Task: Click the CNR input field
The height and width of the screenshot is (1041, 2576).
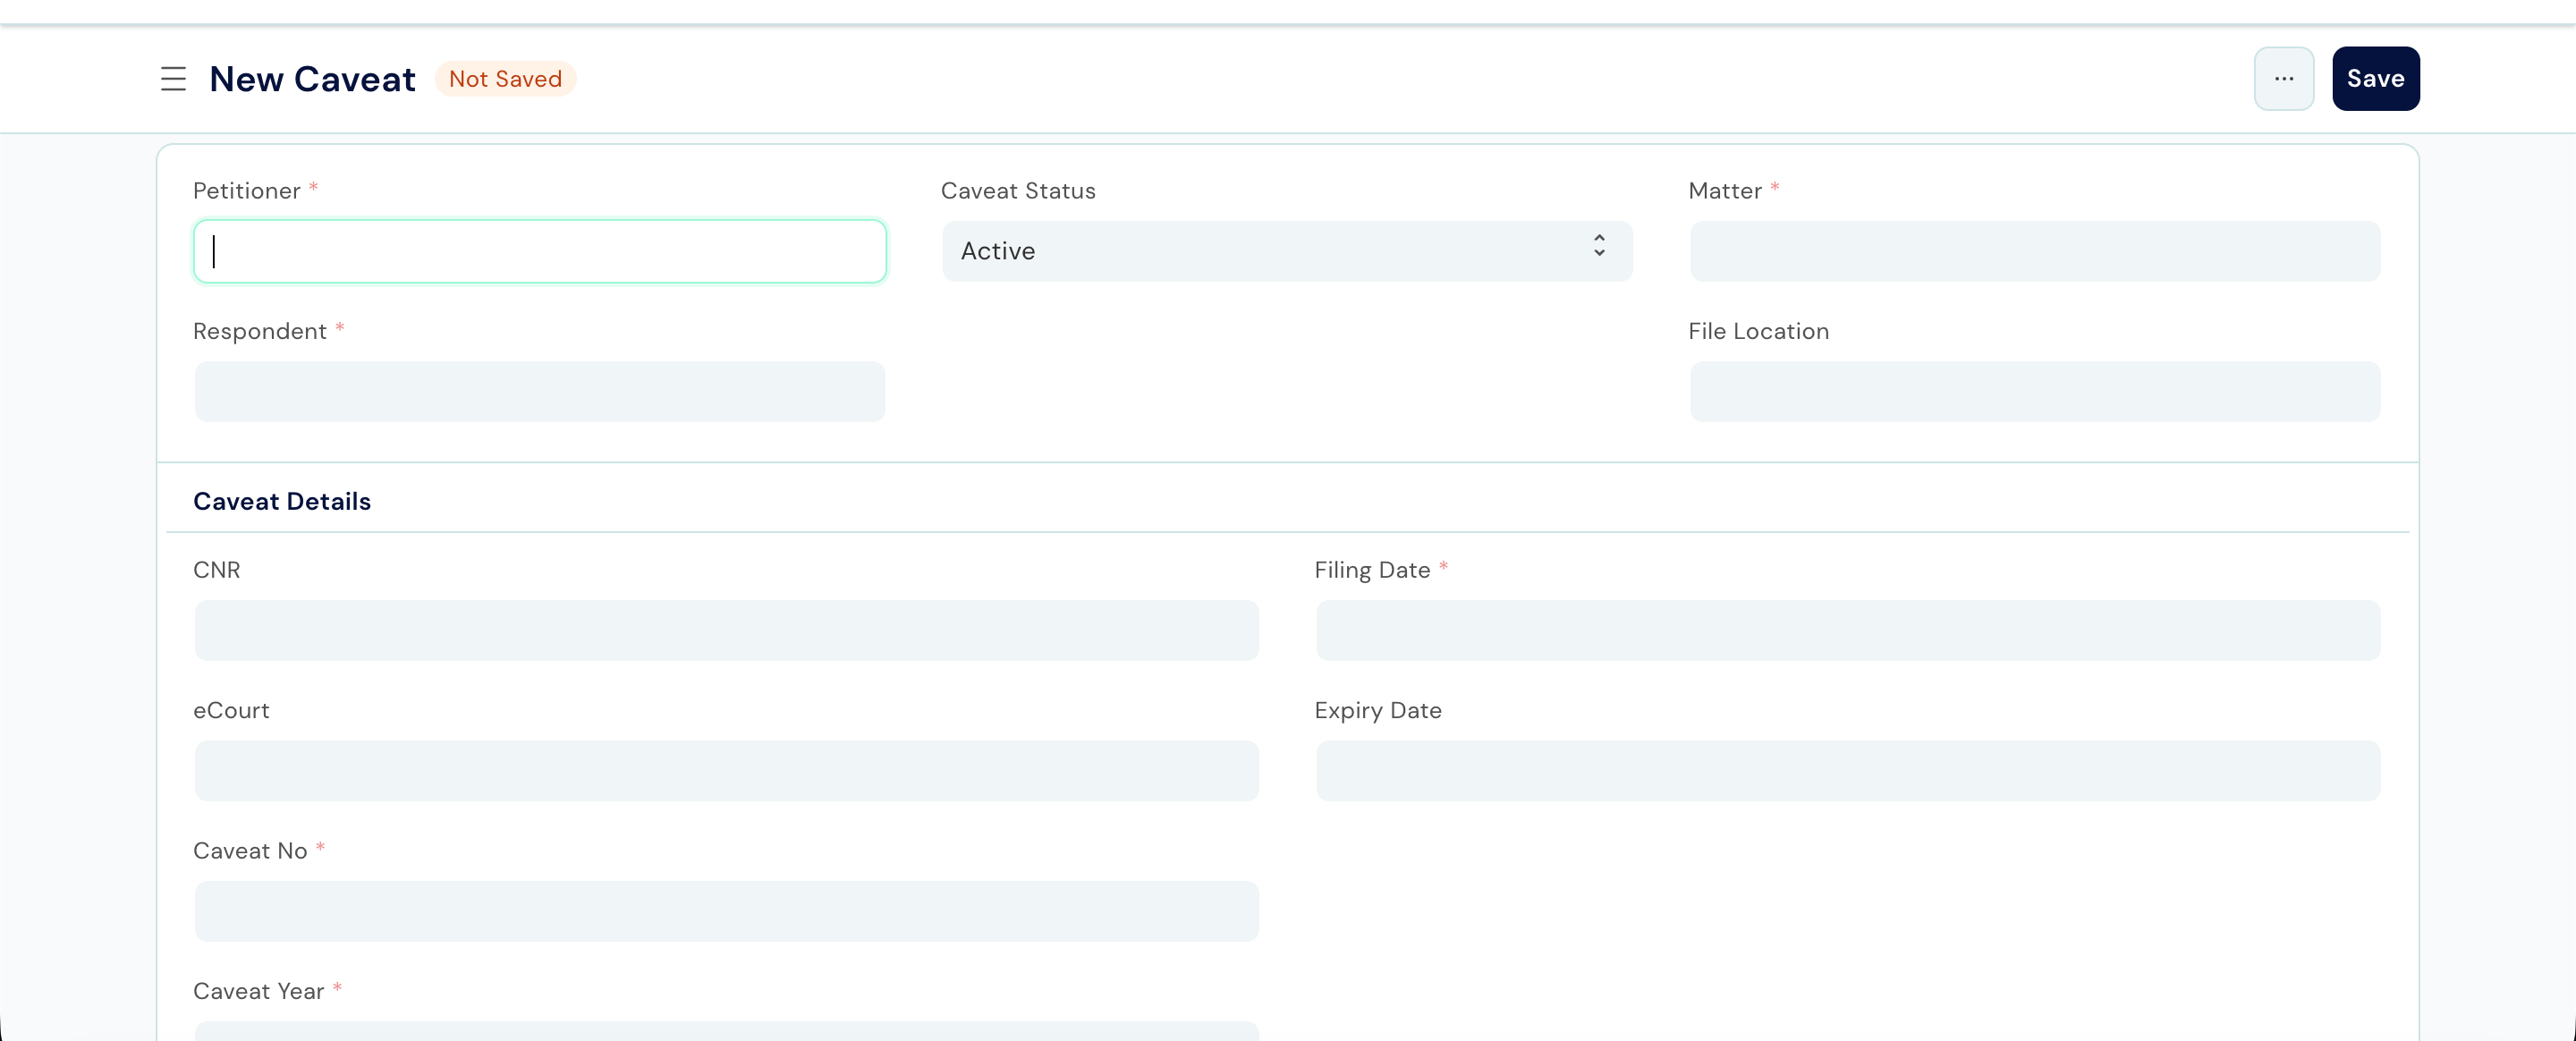Action: (726, 630)
